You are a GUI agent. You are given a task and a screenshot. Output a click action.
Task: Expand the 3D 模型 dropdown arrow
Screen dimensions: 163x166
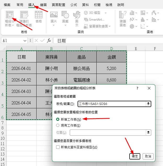click(x=106, y=13)
